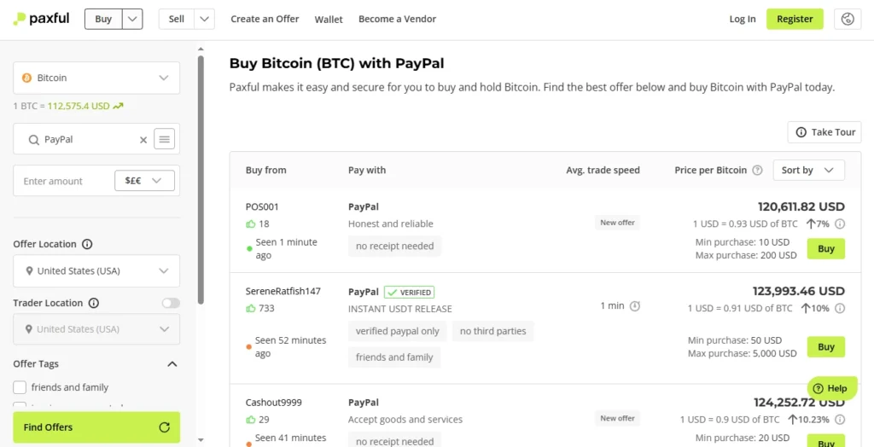The image size is (874, 447).
Task: Click the refresh icon on Find Offers
Action: pyautogui.click(x=165, y=427)
